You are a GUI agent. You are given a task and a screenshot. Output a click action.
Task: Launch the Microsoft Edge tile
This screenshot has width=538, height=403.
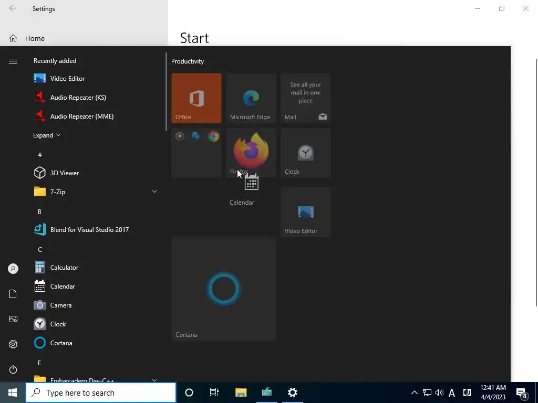pos(251,98)
